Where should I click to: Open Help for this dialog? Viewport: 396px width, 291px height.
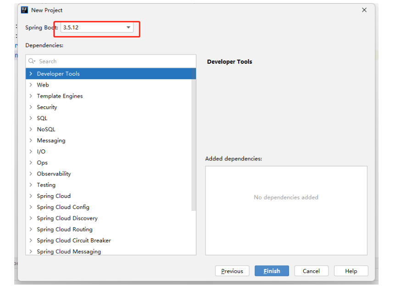tap(351, 271)
